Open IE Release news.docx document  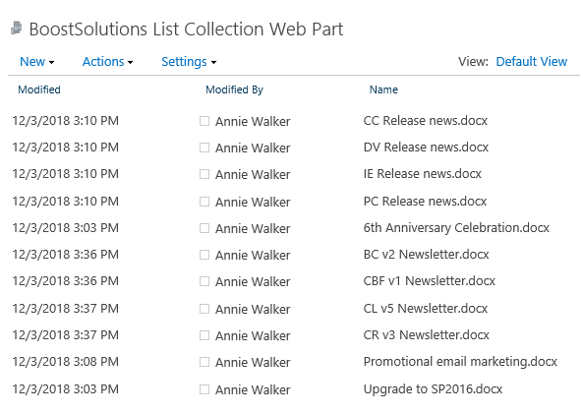(x=423, y=174)
